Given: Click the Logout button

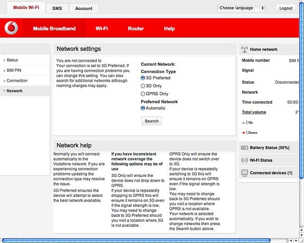Looking at the screenshot, I should click(286, 8).
